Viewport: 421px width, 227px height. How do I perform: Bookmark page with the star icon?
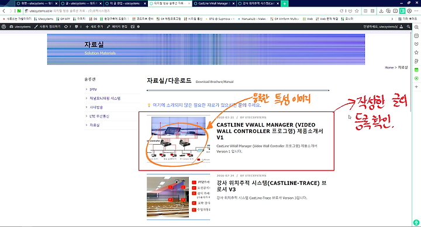click(357, 11)
